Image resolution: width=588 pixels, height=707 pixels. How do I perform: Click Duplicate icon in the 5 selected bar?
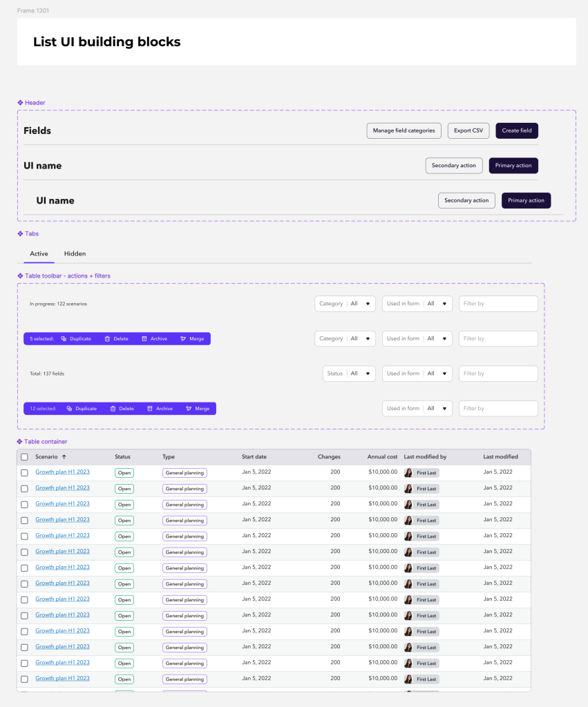pyautogui.click(x=64, y=339)
